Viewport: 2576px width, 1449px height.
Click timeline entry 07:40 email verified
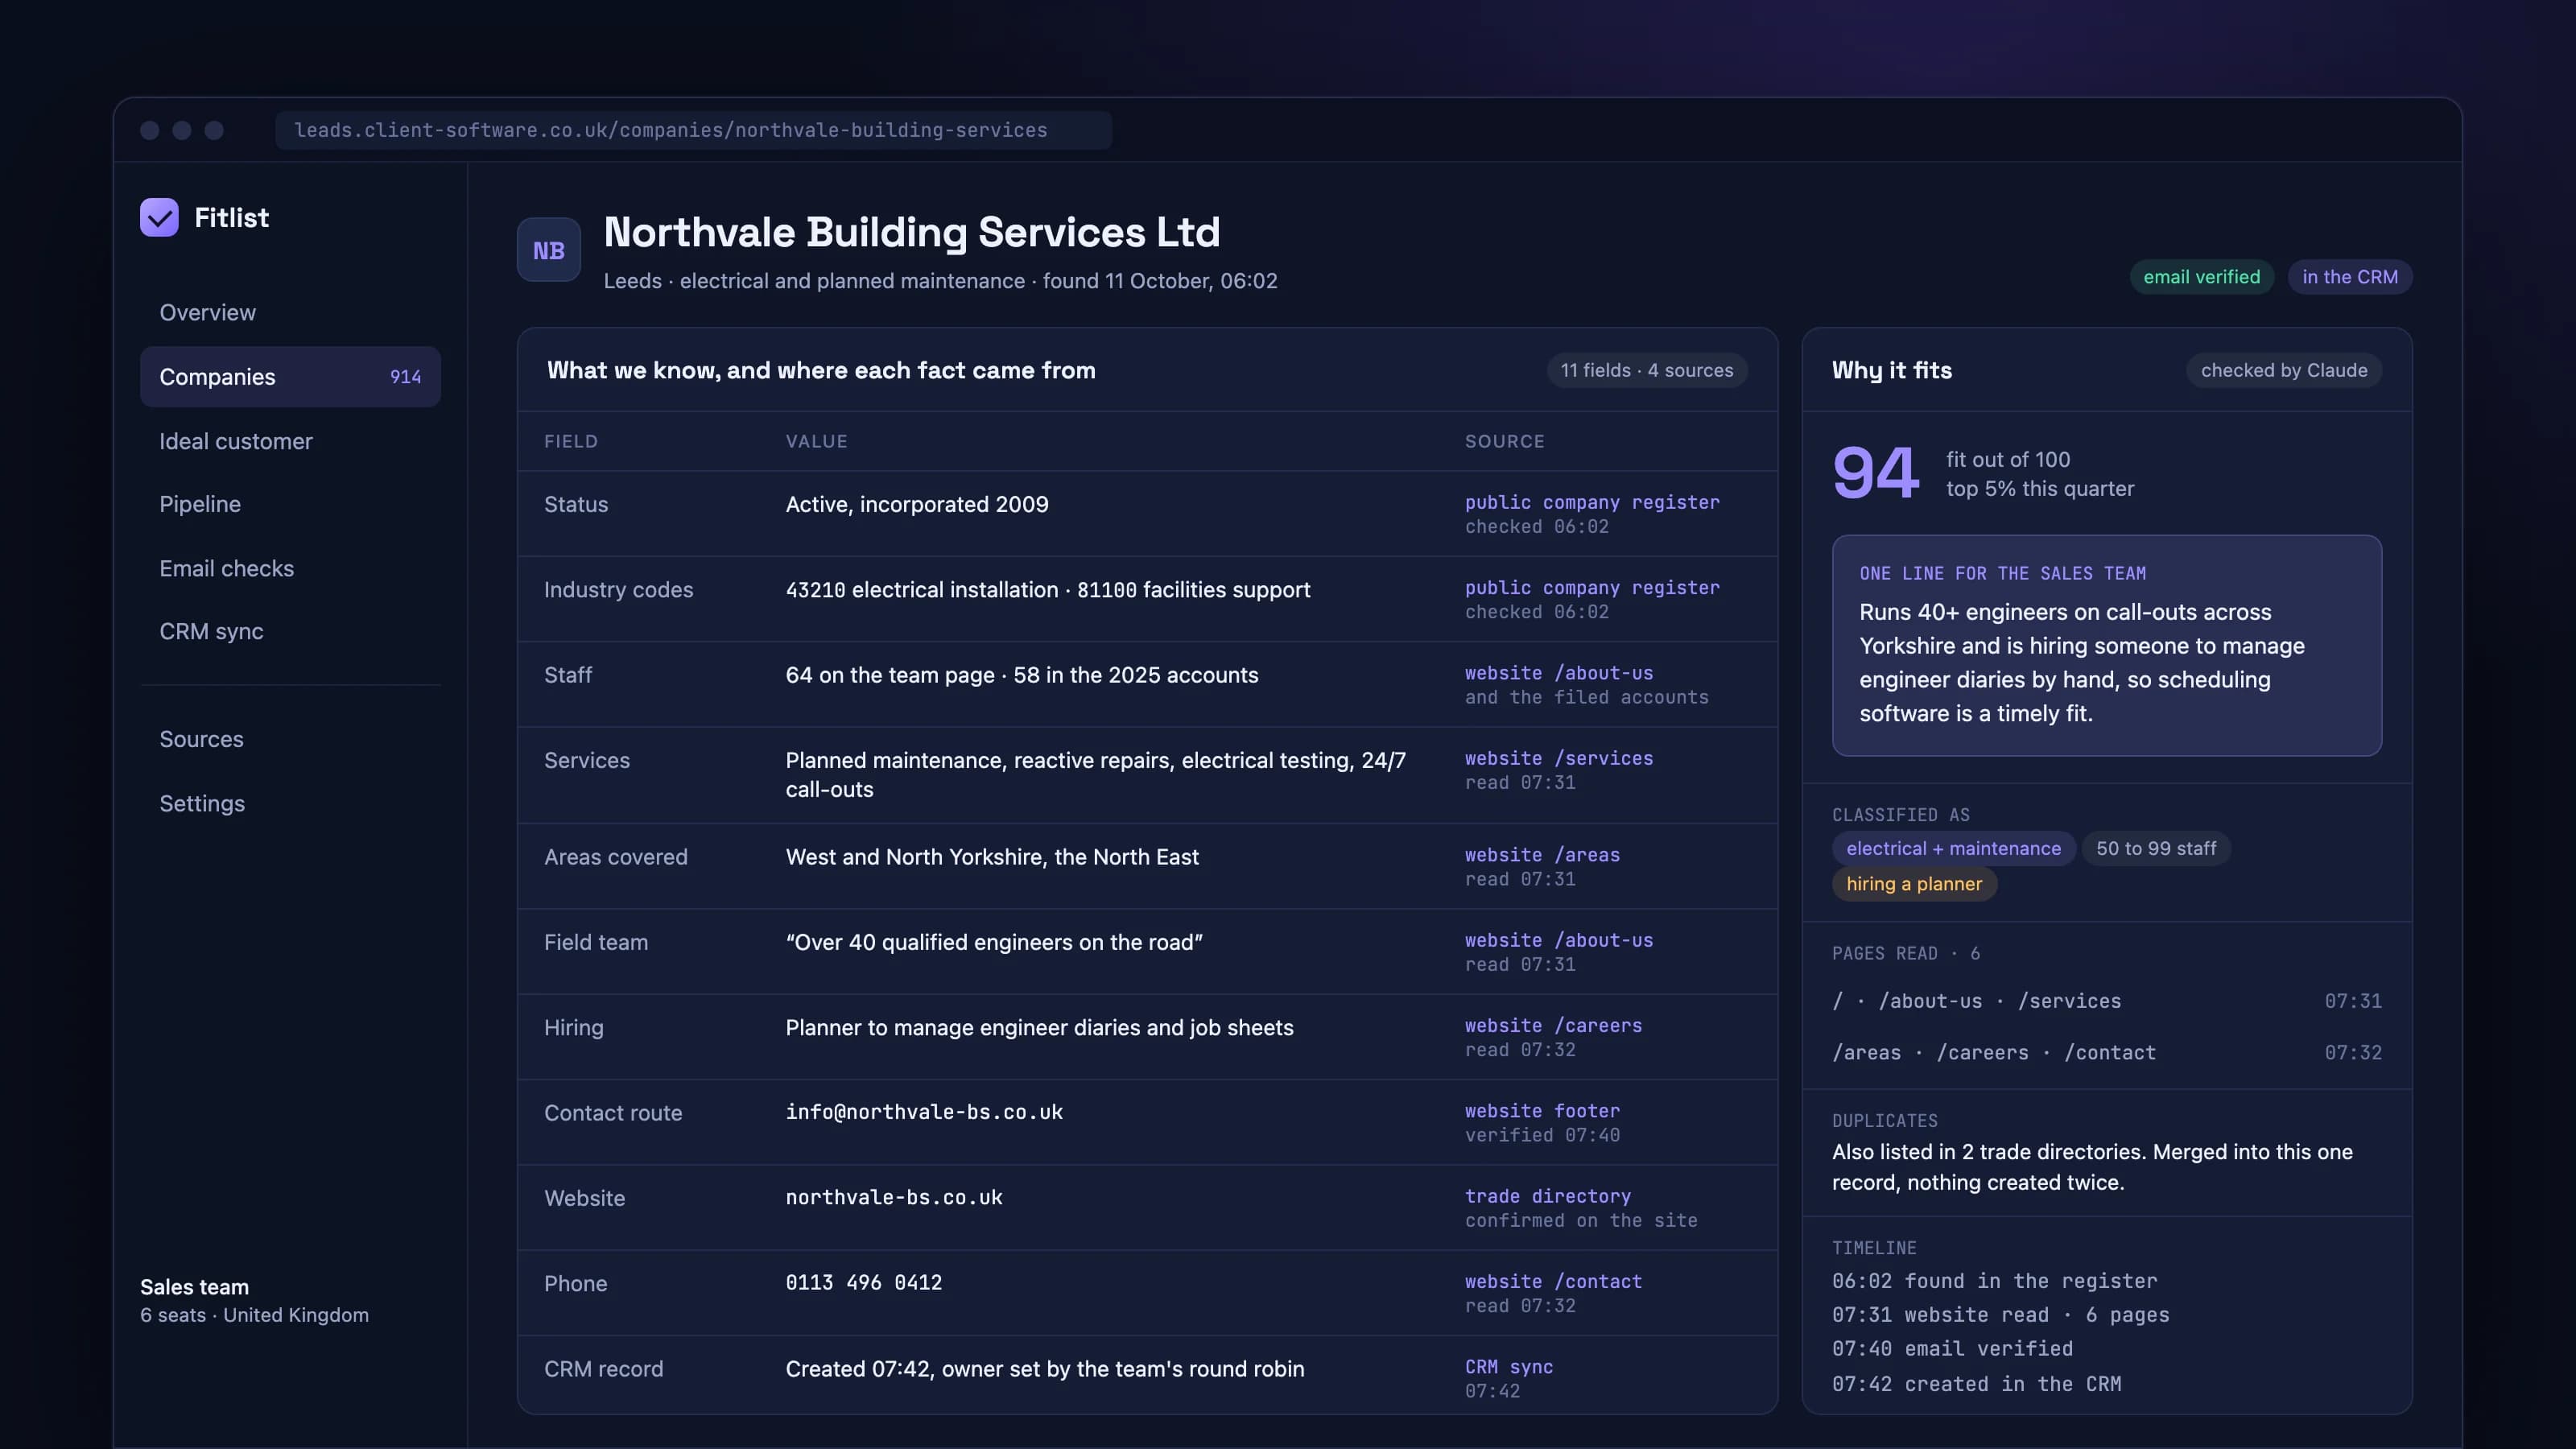tap(1952, 1348)
